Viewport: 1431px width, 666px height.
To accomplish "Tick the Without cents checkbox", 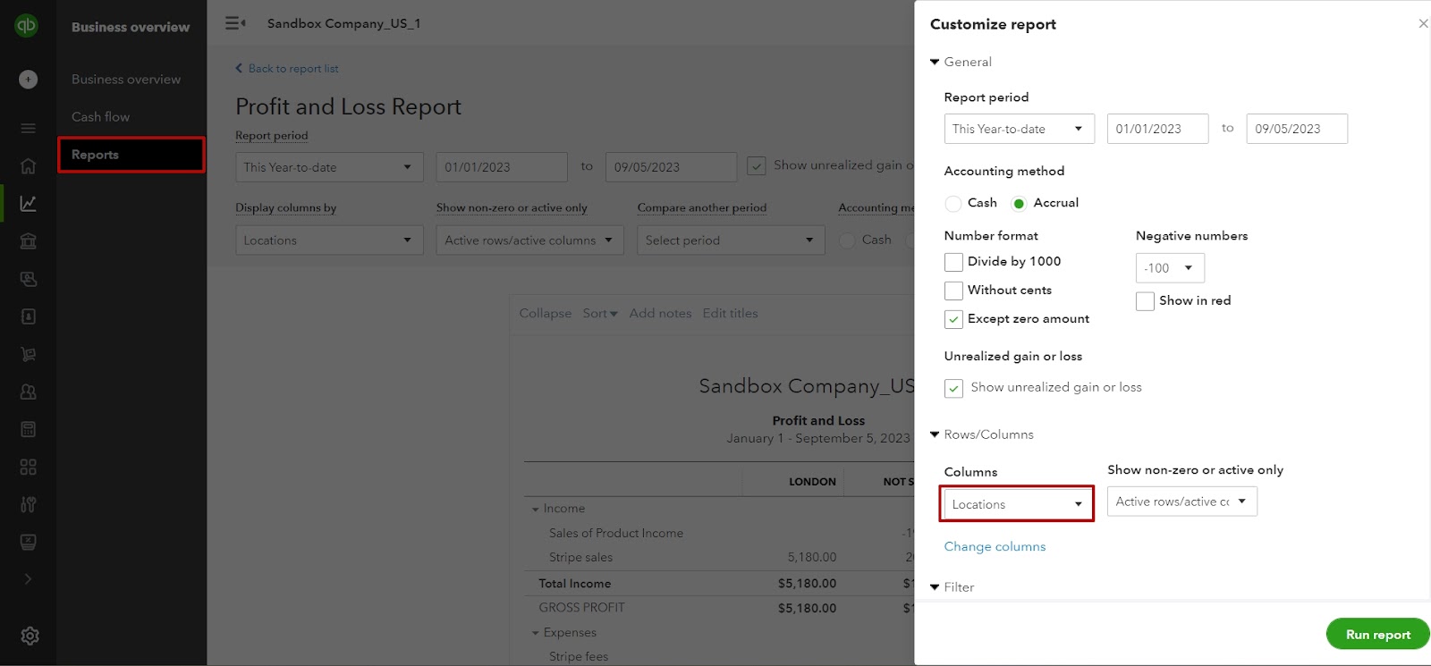I will tap(953, 291).
